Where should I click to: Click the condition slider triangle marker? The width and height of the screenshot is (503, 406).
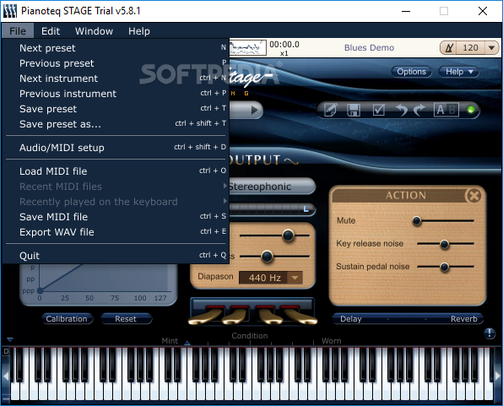(187, 343)
